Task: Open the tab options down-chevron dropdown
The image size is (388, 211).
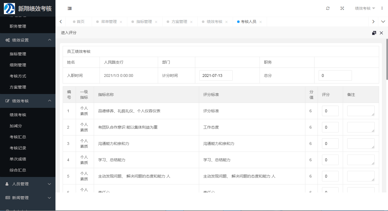Action: [383, 22]
